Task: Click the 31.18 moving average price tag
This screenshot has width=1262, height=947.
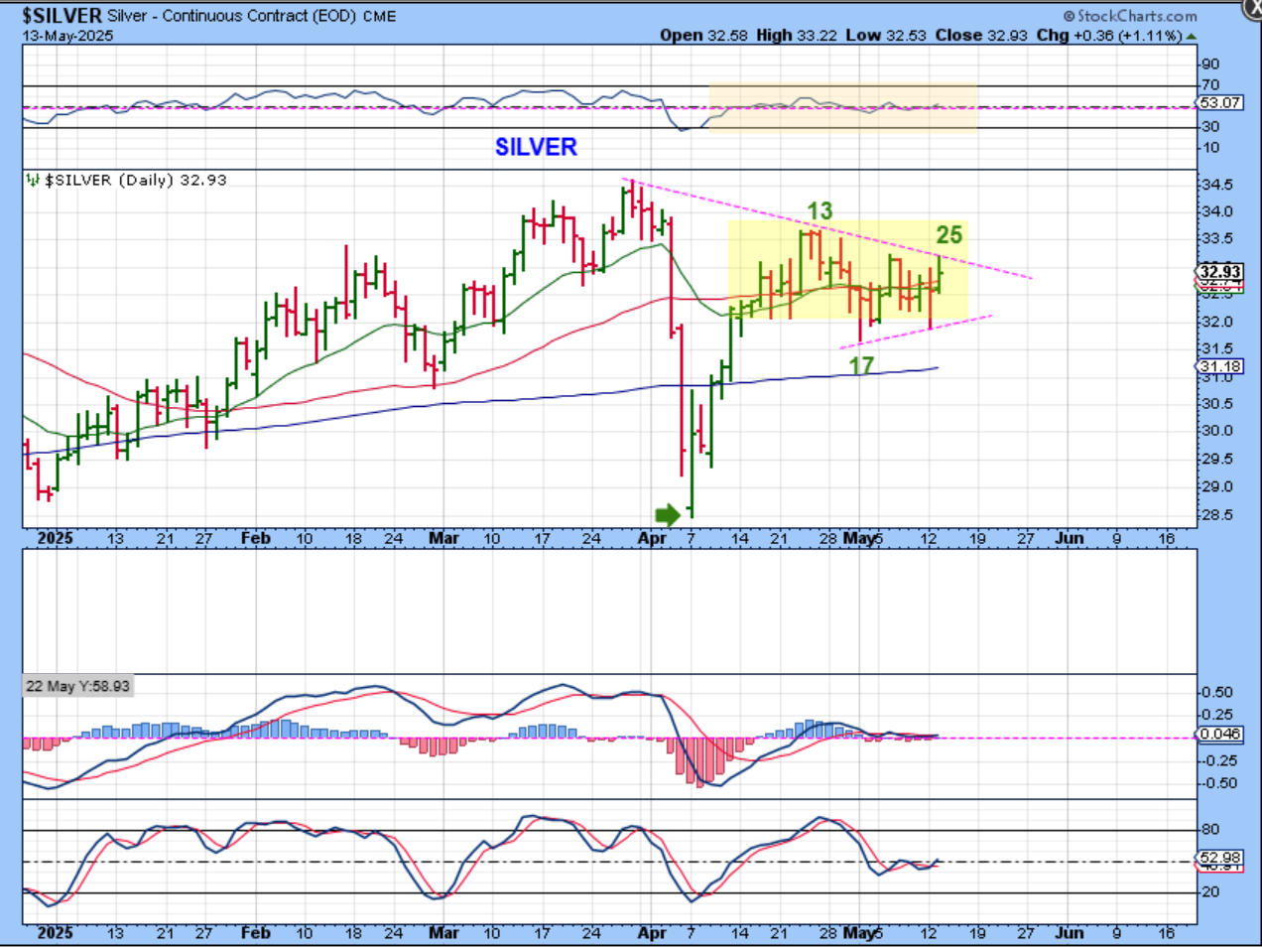Action: tap(1219, 366)
